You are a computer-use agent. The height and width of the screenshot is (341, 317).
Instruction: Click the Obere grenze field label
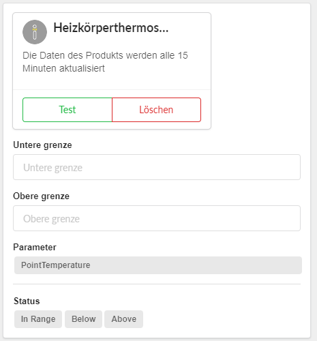(41, 196)
